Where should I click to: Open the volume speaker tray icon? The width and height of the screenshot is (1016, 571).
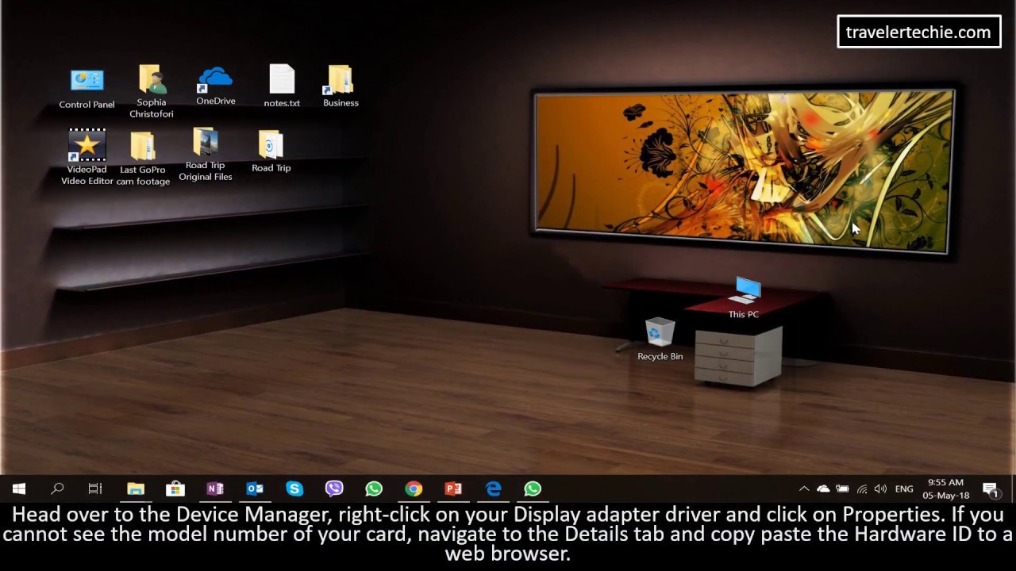880,489
